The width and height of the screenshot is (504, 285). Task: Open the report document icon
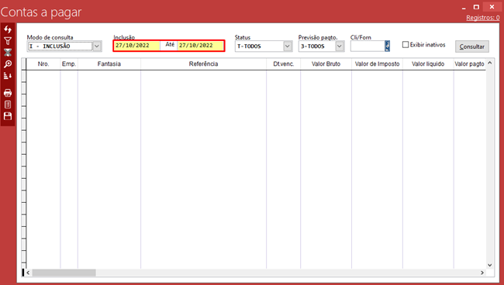pos(8,105)
